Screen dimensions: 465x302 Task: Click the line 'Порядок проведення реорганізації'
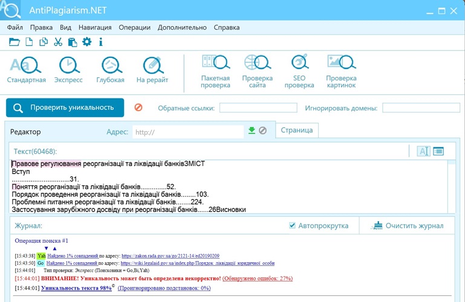point(110,194)
